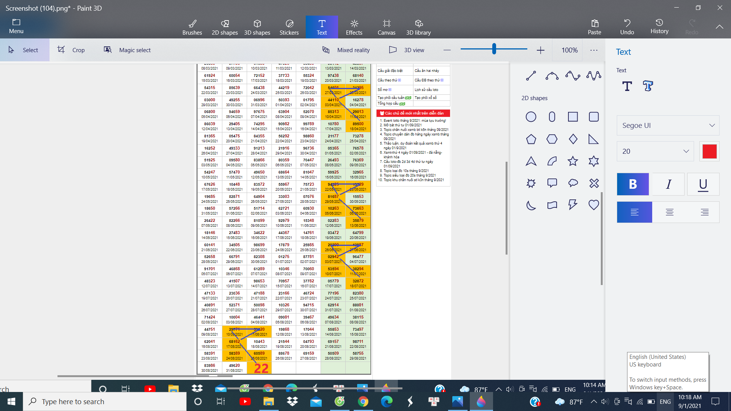Click the Paste button

[594, 27]
